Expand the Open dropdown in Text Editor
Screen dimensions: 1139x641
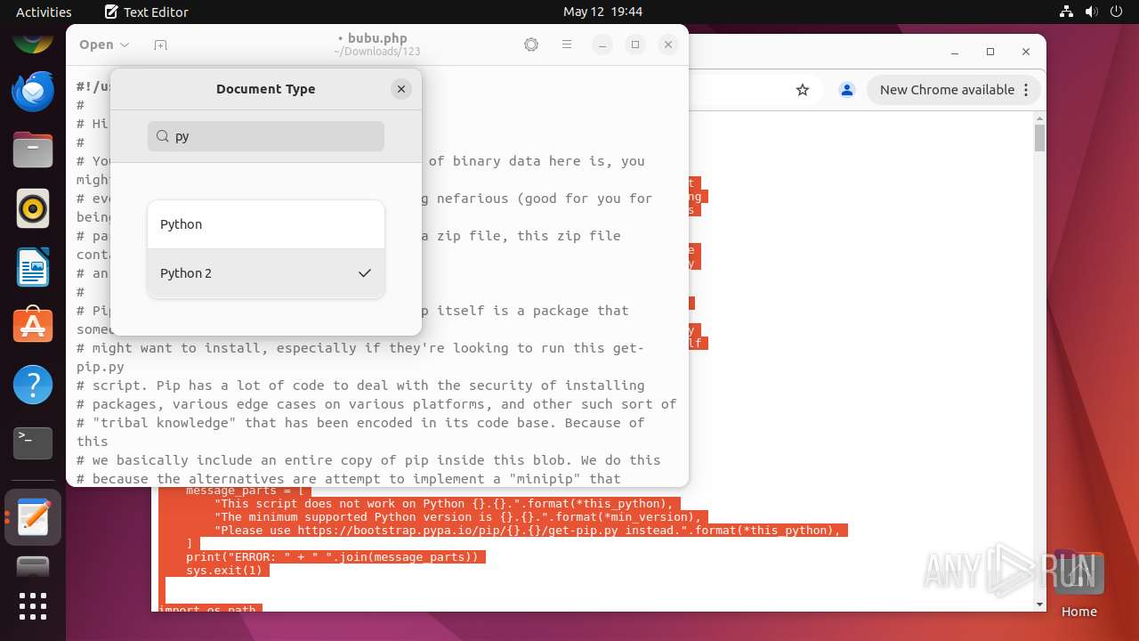coord(104,45)
